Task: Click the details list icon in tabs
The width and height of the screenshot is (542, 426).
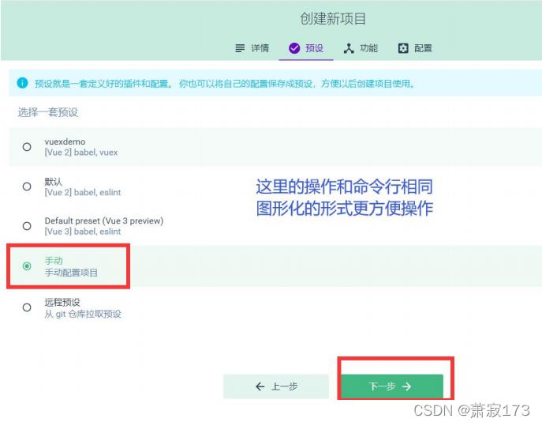Action: point(241,48)
